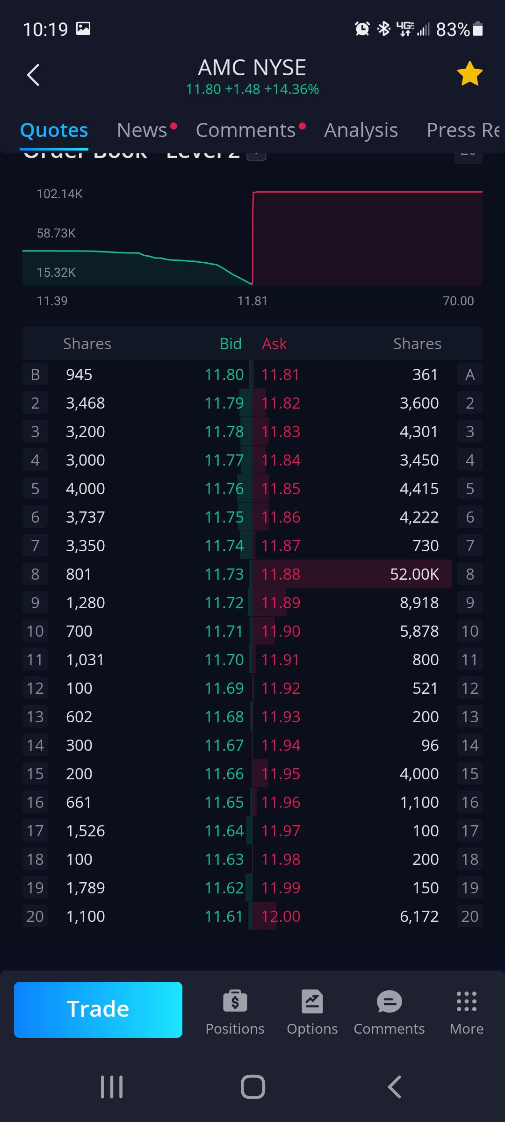Select the 5,878 ask shares
This screenshot has width=505, height=1122.
click(x=419, y=631)
